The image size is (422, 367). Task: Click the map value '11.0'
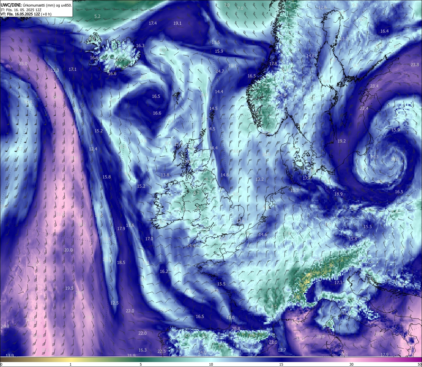[x=230, y=318]
